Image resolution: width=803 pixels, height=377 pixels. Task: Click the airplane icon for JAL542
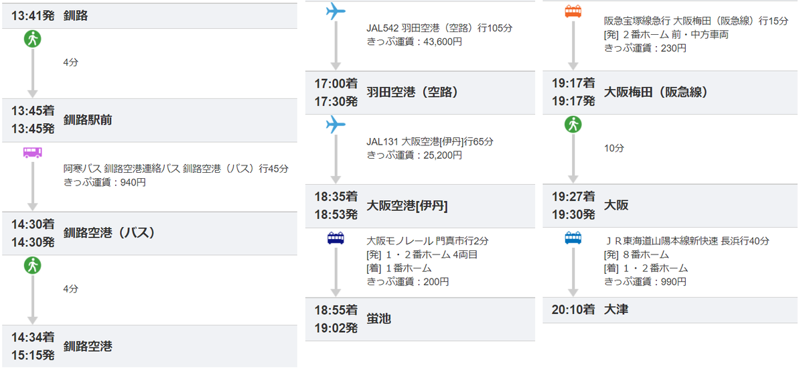tap(336, 11)
